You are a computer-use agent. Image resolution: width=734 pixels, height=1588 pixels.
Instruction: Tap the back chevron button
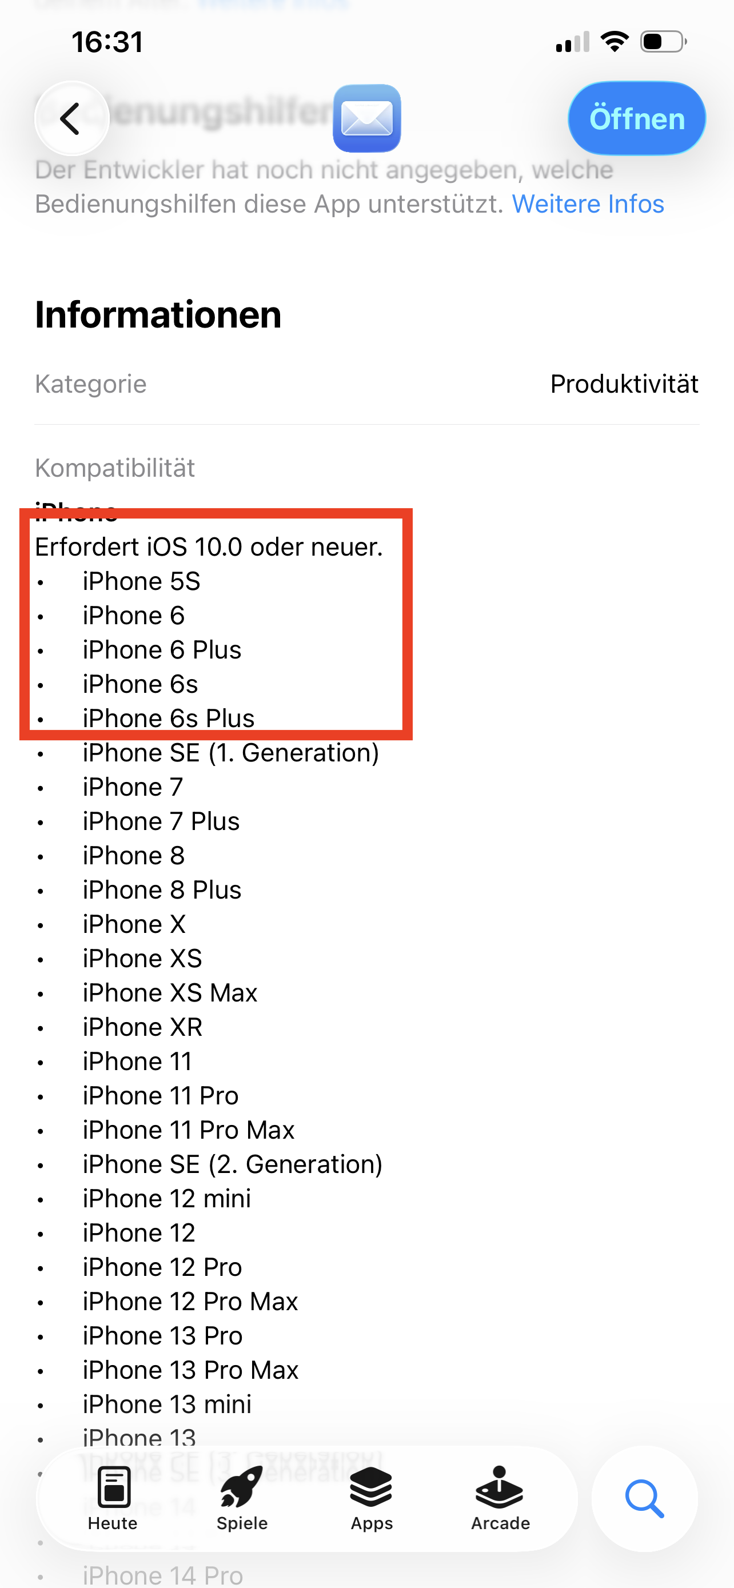(71, 118)
